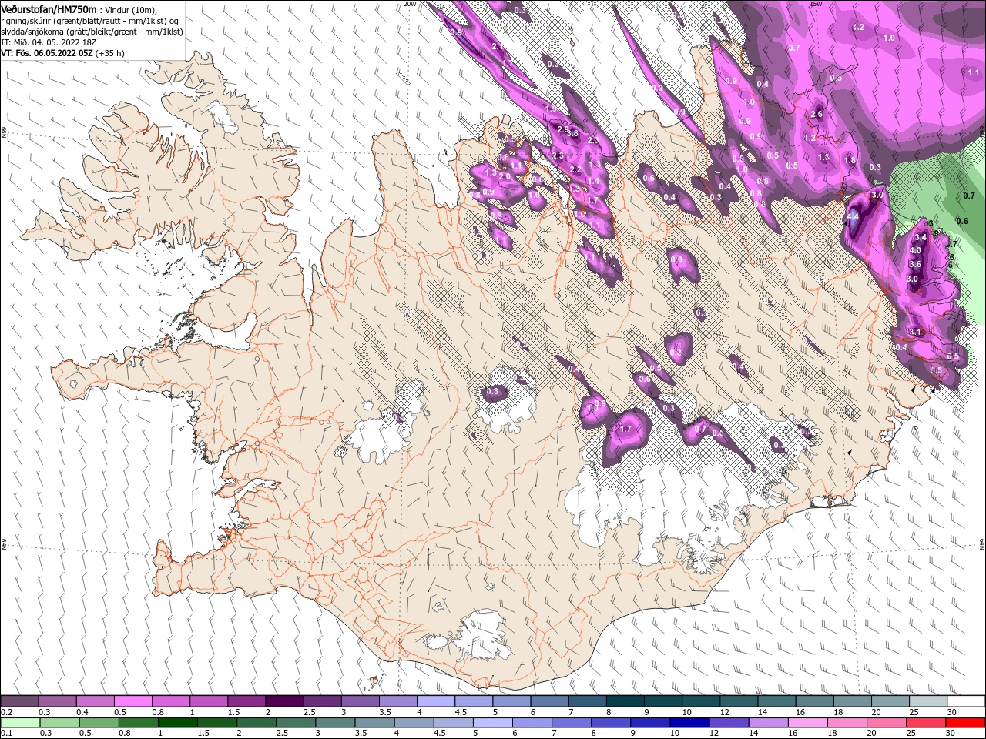Click the 'rigning/skúrir' legend description line
Viewport: 986px width, 739px height.
coord(89,20)
